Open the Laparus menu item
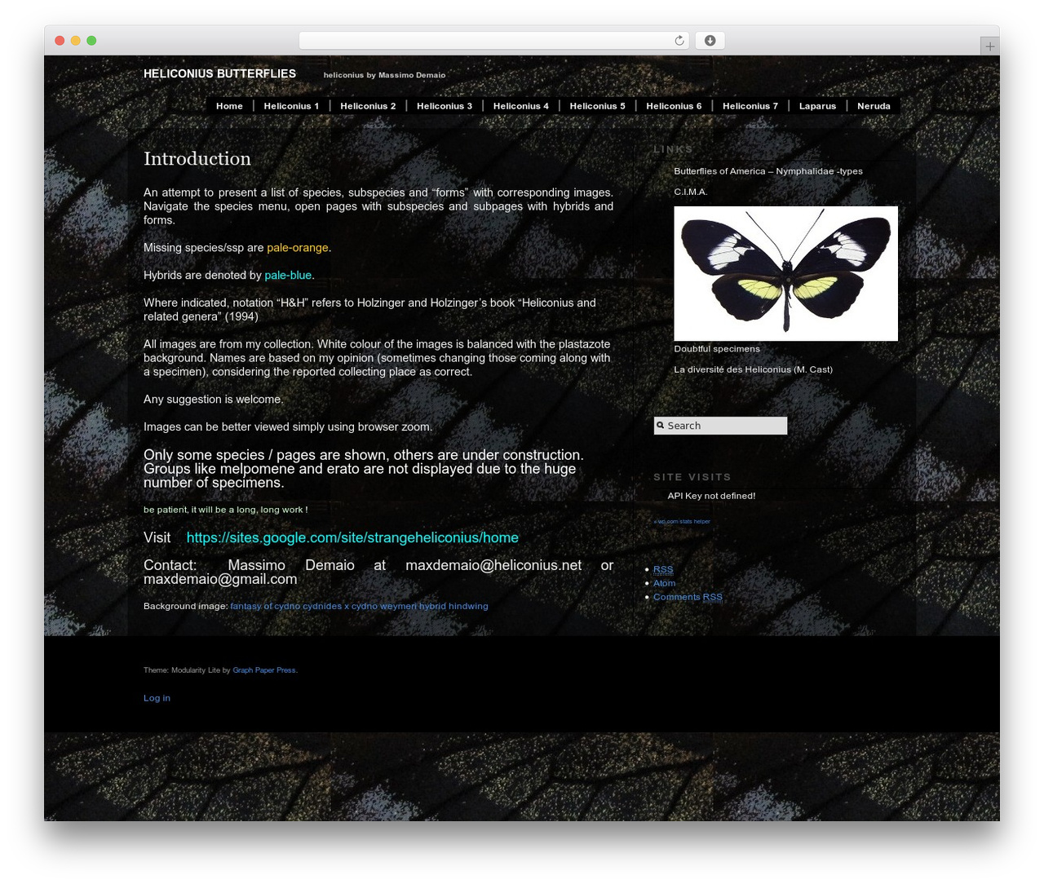Image resolution: width=1044 pixels, height=884 pixels. pos(817,106)
